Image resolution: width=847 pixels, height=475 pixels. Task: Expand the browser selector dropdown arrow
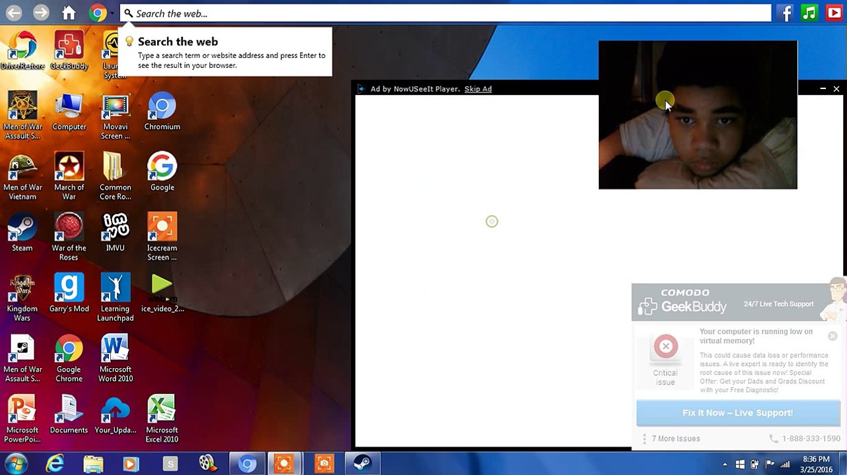[x=112, y=13]
